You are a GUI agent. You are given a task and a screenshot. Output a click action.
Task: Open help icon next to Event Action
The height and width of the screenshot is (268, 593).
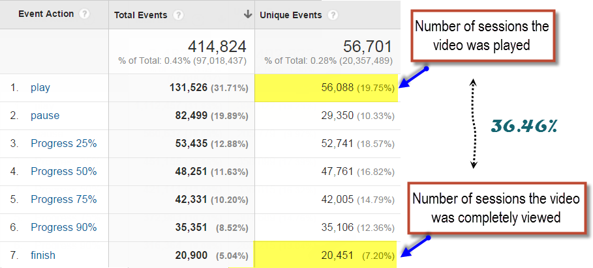pyautogui.click(x=85, y=14)
